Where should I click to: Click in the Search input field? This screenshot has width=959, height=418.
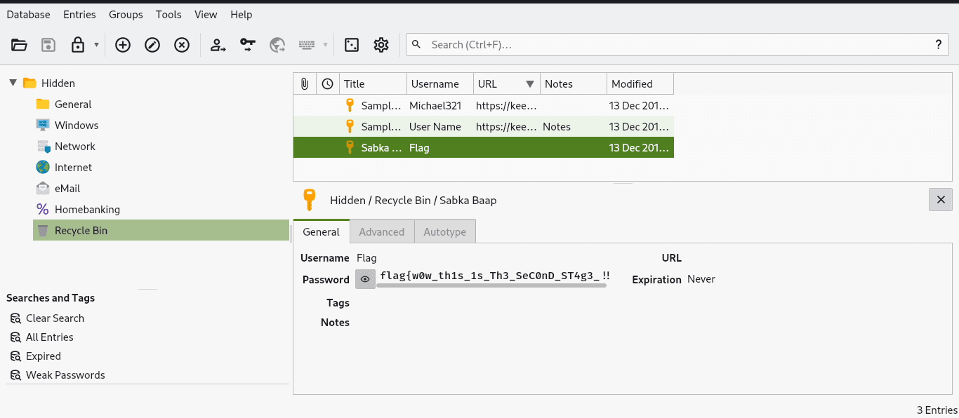click(x=674, y=45)
